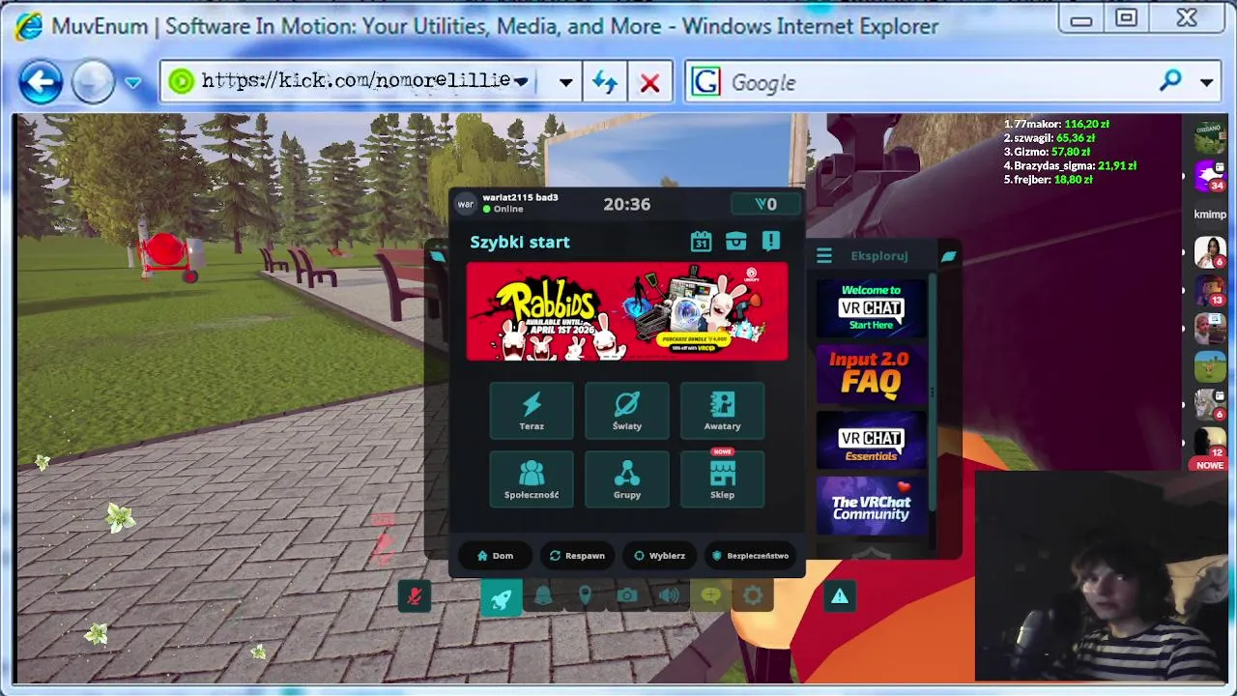Open the camera tab
The image size is (1237, 696).
(627, 596)
